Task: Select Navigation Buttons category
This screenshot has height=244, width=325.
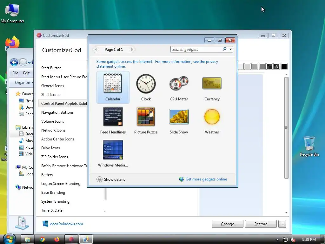Action: 57,112
